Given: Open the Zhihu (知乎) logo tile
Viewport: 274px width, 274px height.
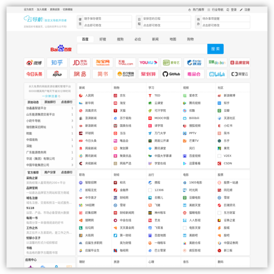Looking at the screenshot, I should (57, 63).
